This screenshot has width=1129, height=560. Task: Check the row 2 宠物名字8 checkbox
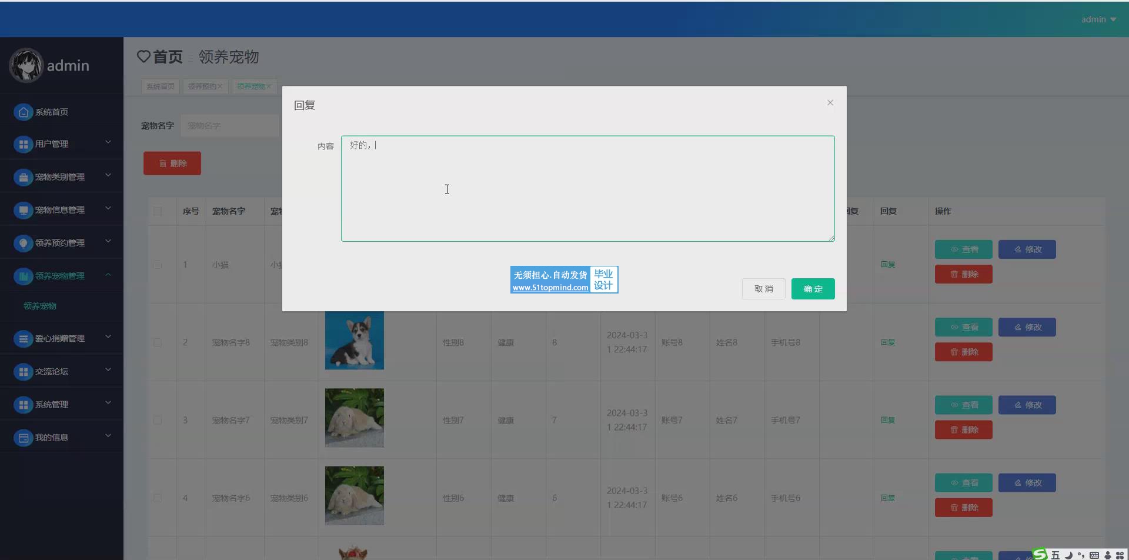click(158, 342)
